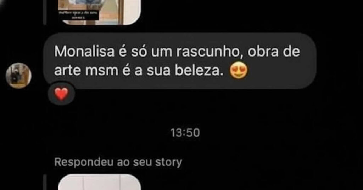
Task: Click the word 'Monalisa' in the message
Action: [84, 52]
